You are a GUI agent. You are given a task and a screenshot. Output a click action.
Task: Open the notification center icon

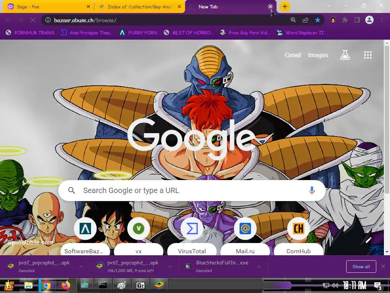378,286
